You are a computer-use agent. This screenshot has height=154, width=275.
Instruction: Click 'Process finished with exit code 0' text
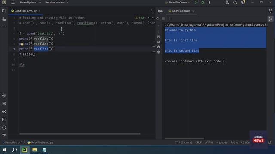[195, 61]
